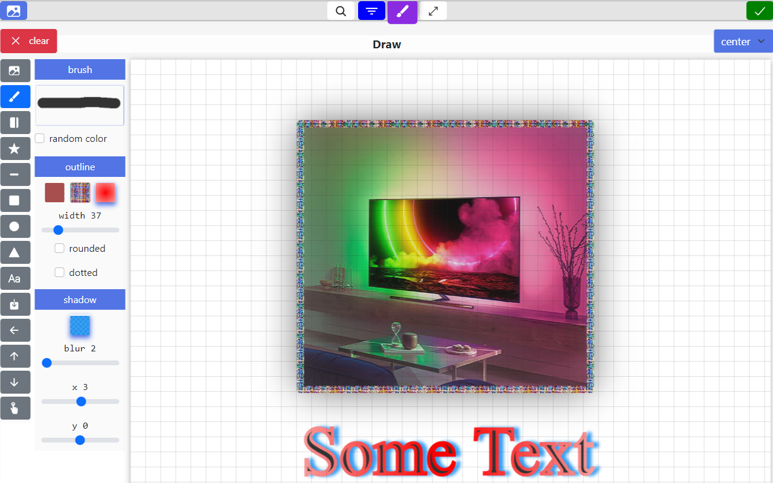Adjust the shadow x offset slider
The image size is (773, 483).
click(80, 401)
